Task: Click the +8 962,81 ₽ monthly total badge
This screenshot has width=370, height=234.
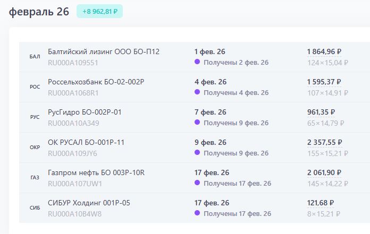Action: (99, 11)
